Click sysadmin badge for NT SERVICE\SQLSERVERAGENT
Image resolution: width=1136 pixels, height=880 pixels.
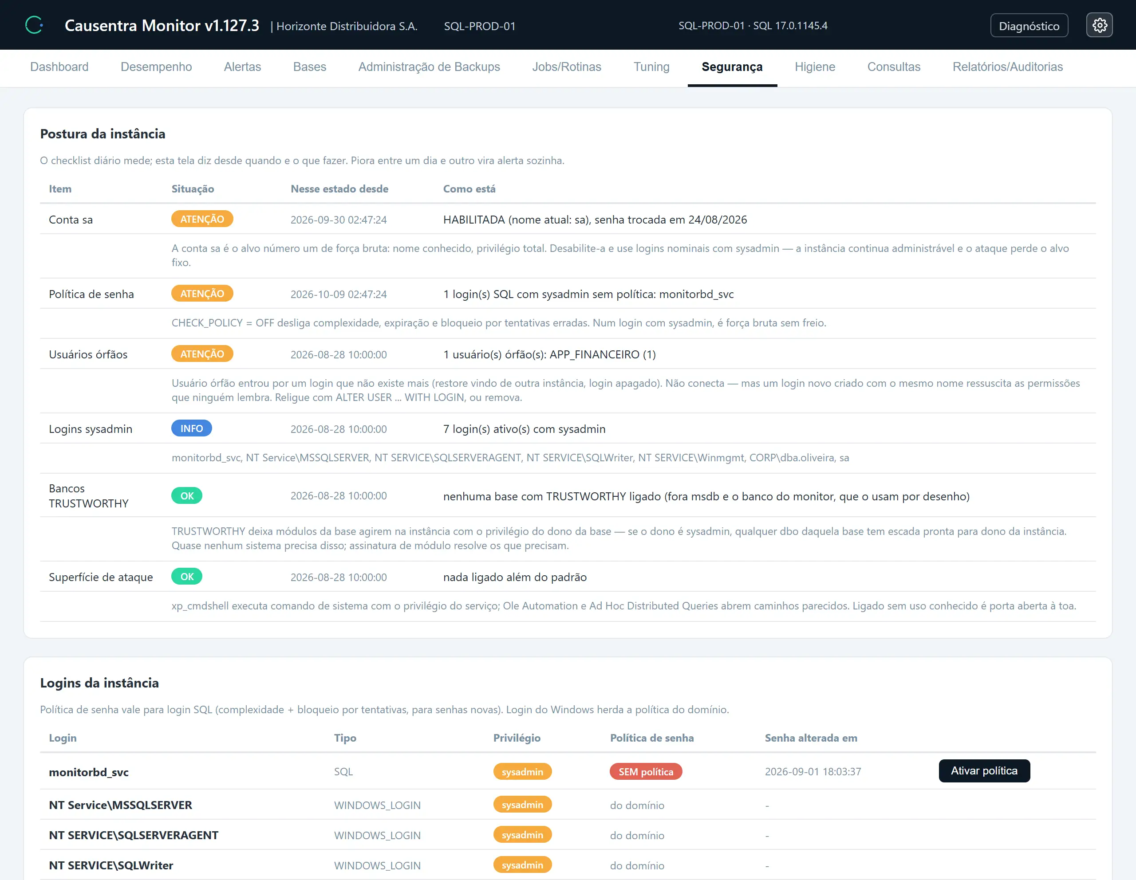522,834
